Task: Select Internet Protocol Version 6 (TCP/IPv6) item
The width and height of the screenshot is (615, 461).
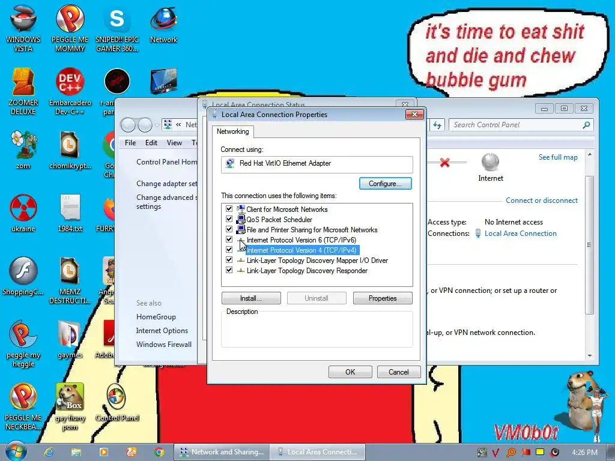Action: click(301, 240)
